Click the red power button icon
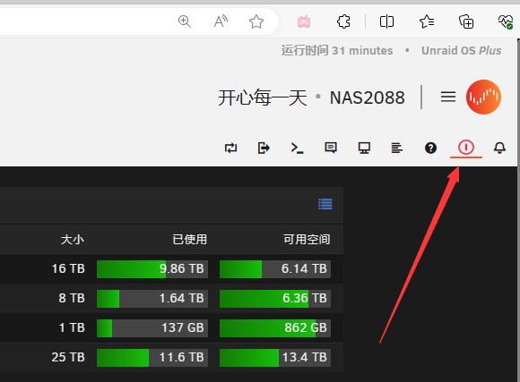 click(x=466, y=148)
